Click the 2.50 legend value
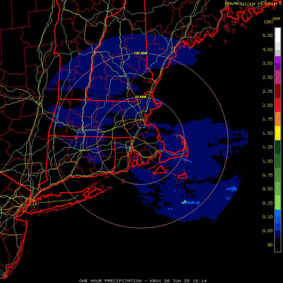 [268, 77]
